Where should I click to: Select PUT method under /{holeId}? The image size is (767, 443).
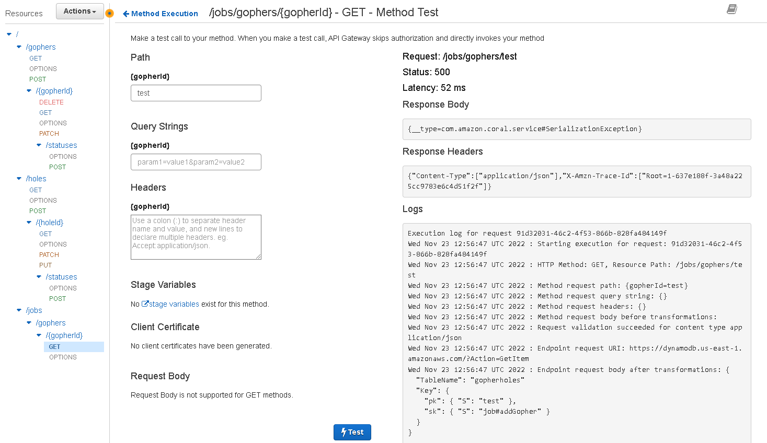coord(45,265)
